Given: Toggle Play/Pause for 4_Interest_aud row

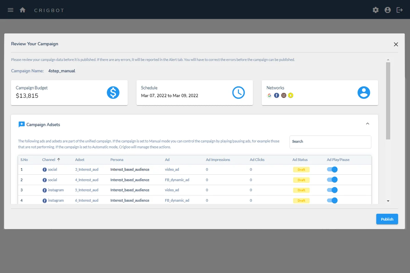Looking at the screenshot, I should click(x=332, y=180).
